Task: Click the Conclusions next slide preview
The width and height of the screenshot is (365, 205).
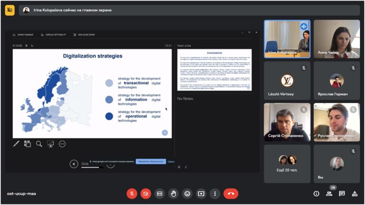Action: [x=214, y=70]
